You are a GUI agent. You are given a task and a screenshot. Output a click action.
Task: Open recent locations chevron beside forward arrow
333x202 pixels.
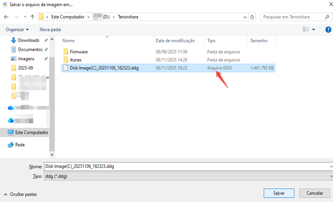tap(25, 17)
